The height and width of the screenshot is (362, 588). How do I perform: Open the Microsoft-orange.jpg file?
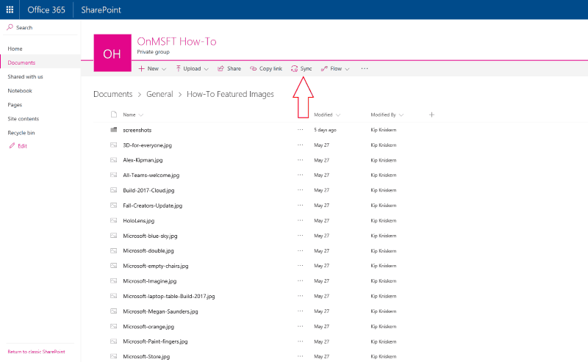pyautogui.click(x=148, y=326)
